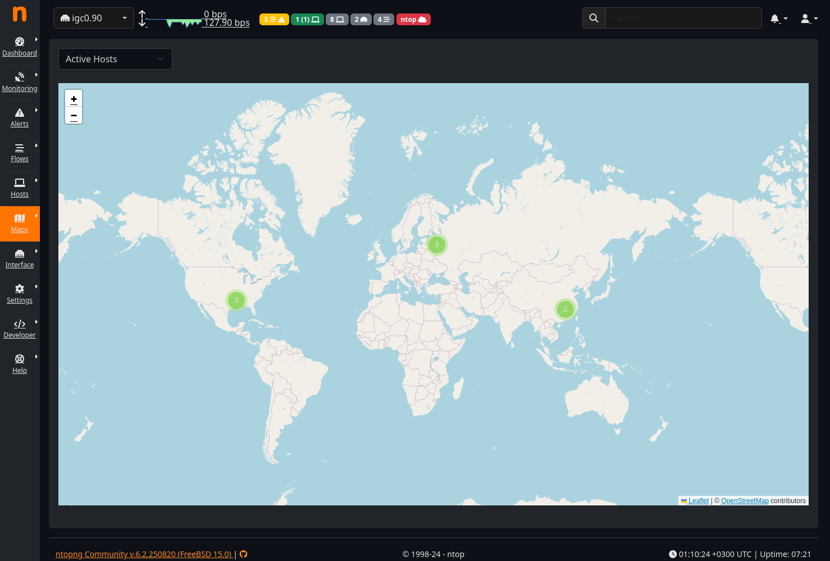Open the Developer code menu

tap(20, 329)
